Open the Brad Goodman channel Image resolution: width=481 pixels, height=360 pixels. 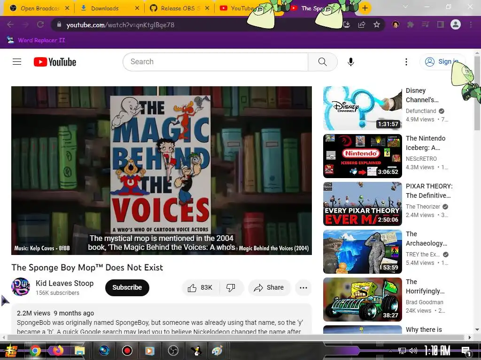point(424,302)
